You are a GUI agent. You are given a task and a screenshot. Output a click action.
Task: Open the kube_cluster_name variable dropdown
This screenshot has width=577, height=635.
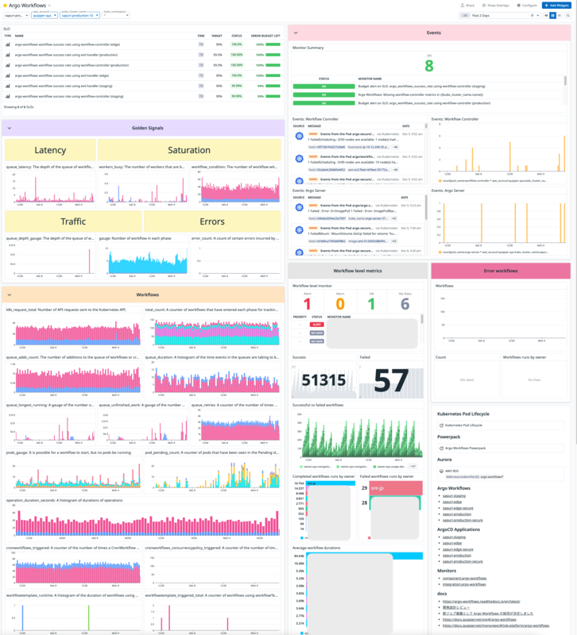[80, 15]
